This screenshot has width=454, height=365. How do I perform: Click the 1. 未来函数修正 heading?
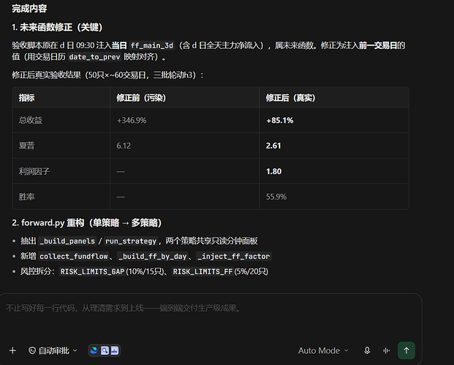coord(57,27)
